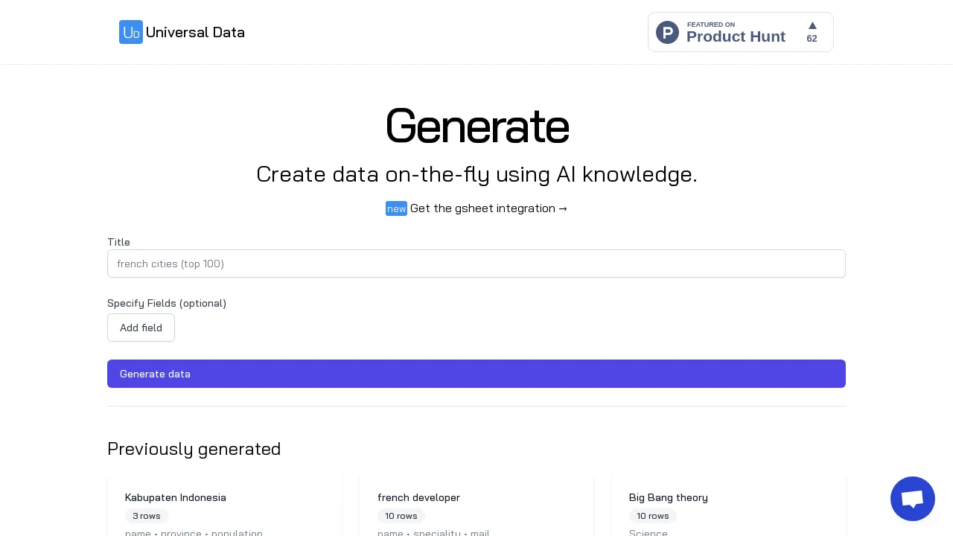Click the upvote count '62' on the badge
This screenshot has width=953, height=536.
click(x=812, y=39)
